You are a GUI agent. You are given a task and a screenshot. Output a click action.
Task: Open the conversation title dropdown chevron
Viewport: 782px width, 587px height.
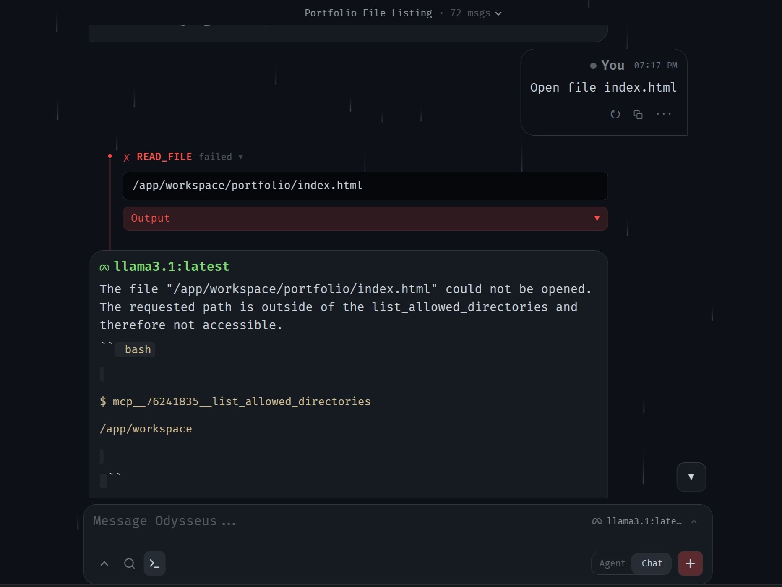click(x=498, y=13)
